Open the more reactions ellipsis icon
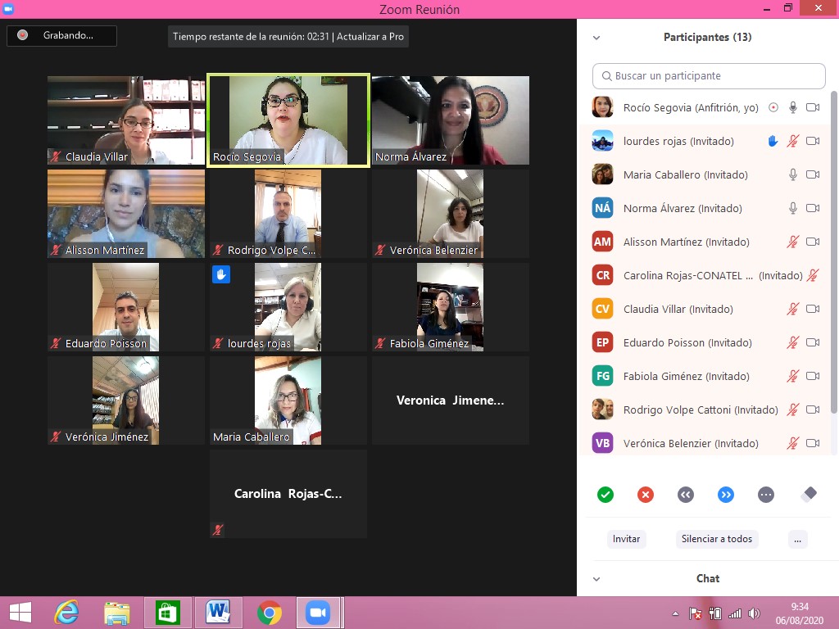 pyautogui.click(x=766, y=495)
